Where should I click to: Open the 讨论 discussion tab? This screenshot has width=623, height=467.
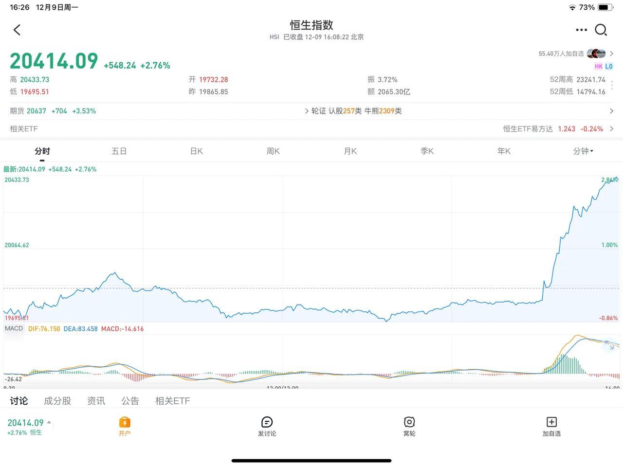[19, 401]
